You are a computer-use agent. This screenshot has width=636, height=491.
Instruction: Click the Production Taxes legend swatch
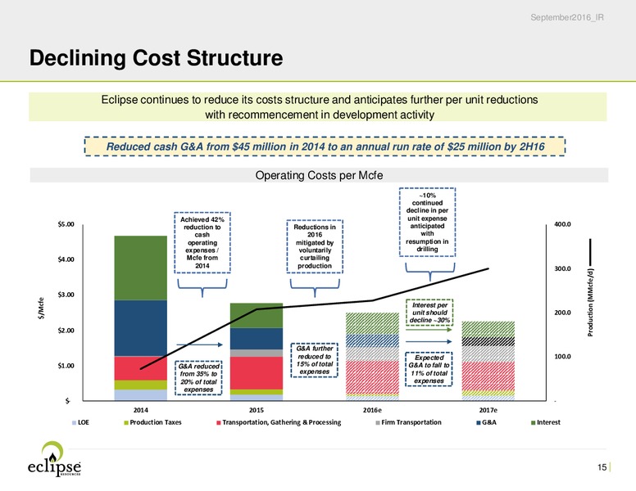click(x=126, y=422)
